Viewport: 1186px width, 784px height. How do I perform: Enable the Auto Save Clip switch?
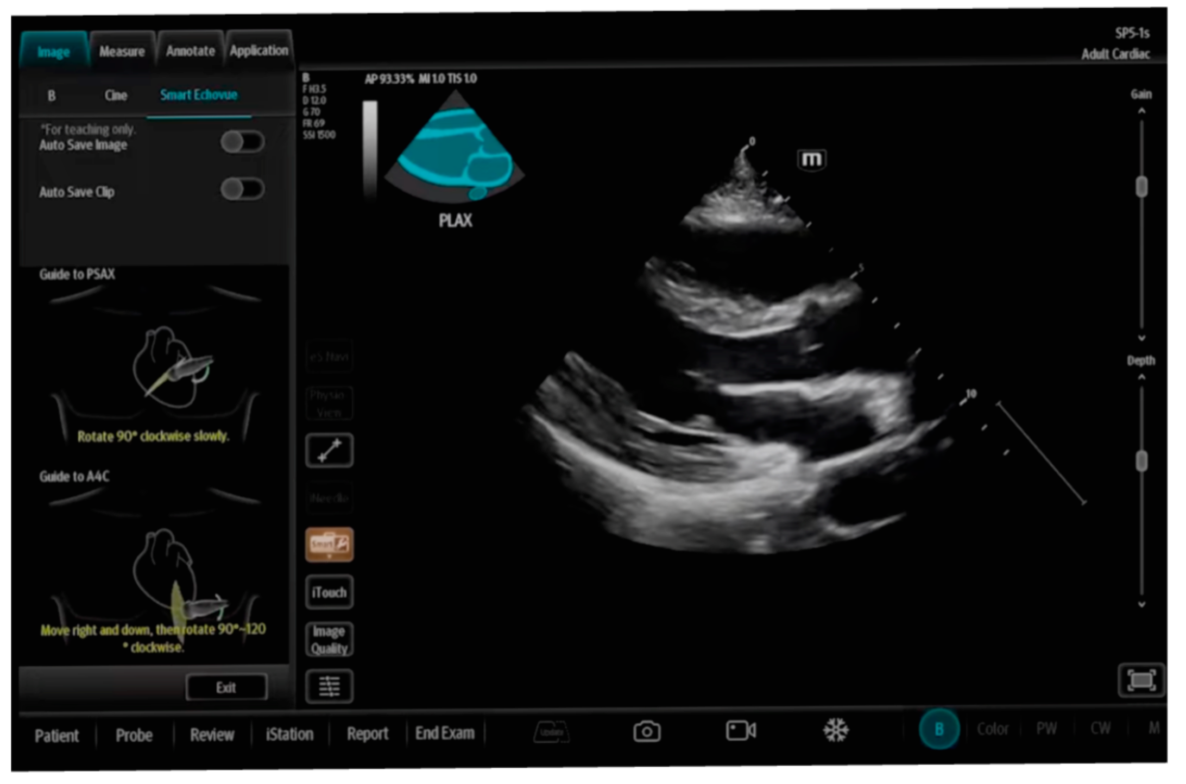click(242, 189)
